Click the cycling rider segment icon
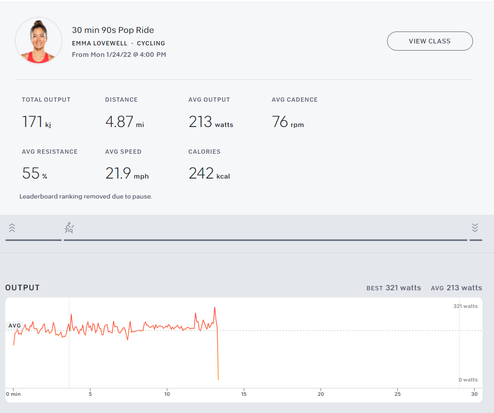This screenshot has height=413, width=494. [69, 228]
